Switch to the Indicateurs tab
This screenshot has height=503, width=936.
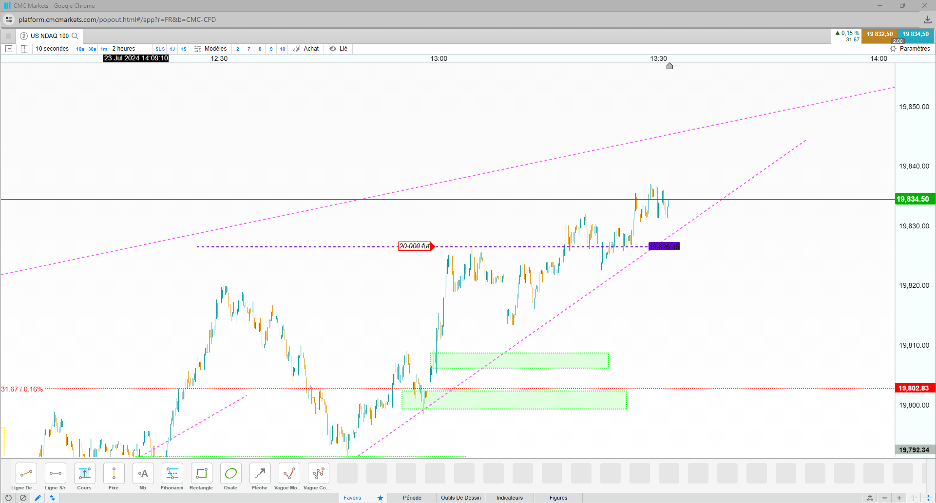(510, 498)
